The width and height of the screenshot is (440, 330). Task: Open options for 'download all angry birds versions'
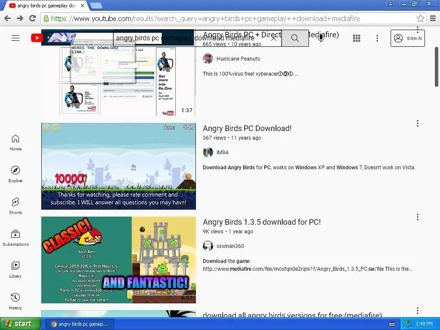coord(418,311)
